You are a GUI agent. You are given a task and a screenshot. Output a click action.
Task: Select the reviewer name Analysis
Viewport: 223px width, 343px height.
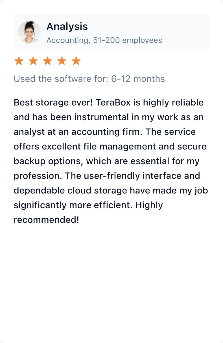[67, 27]
